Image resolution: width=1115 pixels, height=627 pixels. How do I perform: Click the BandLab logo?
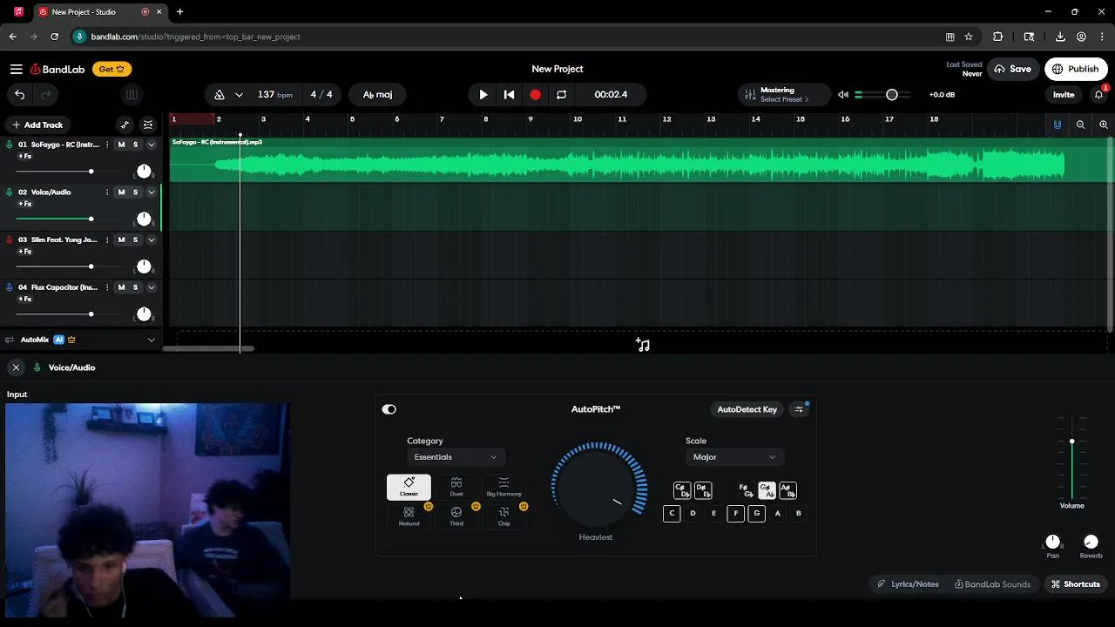[x=57, y=69]
